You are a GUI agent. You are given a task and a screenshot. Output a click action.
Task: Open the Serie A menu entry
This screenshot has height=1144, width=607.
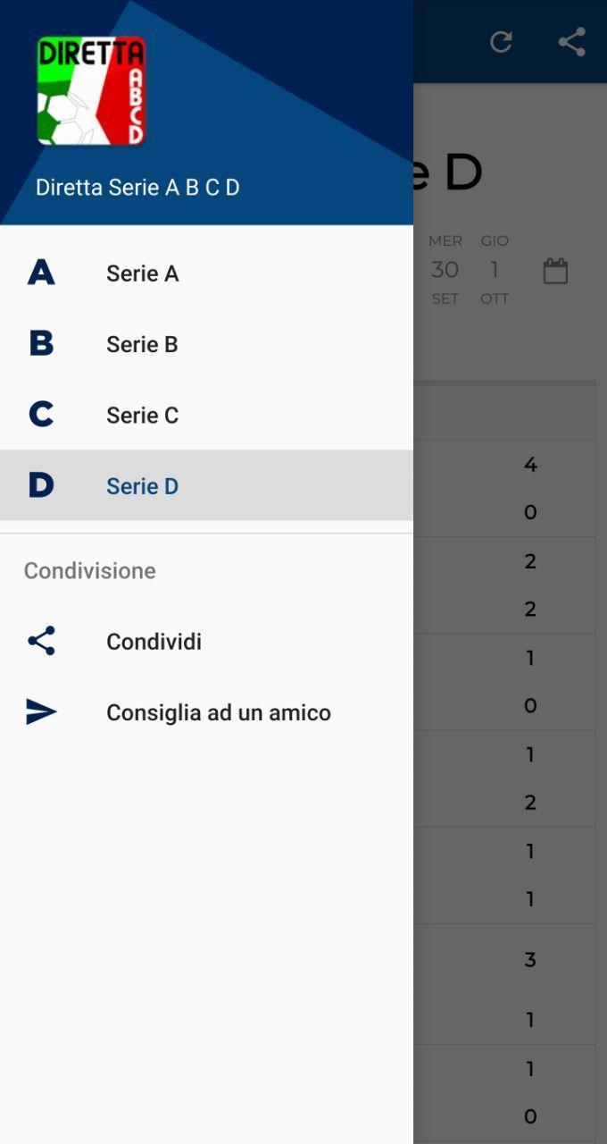coord(206,273)
